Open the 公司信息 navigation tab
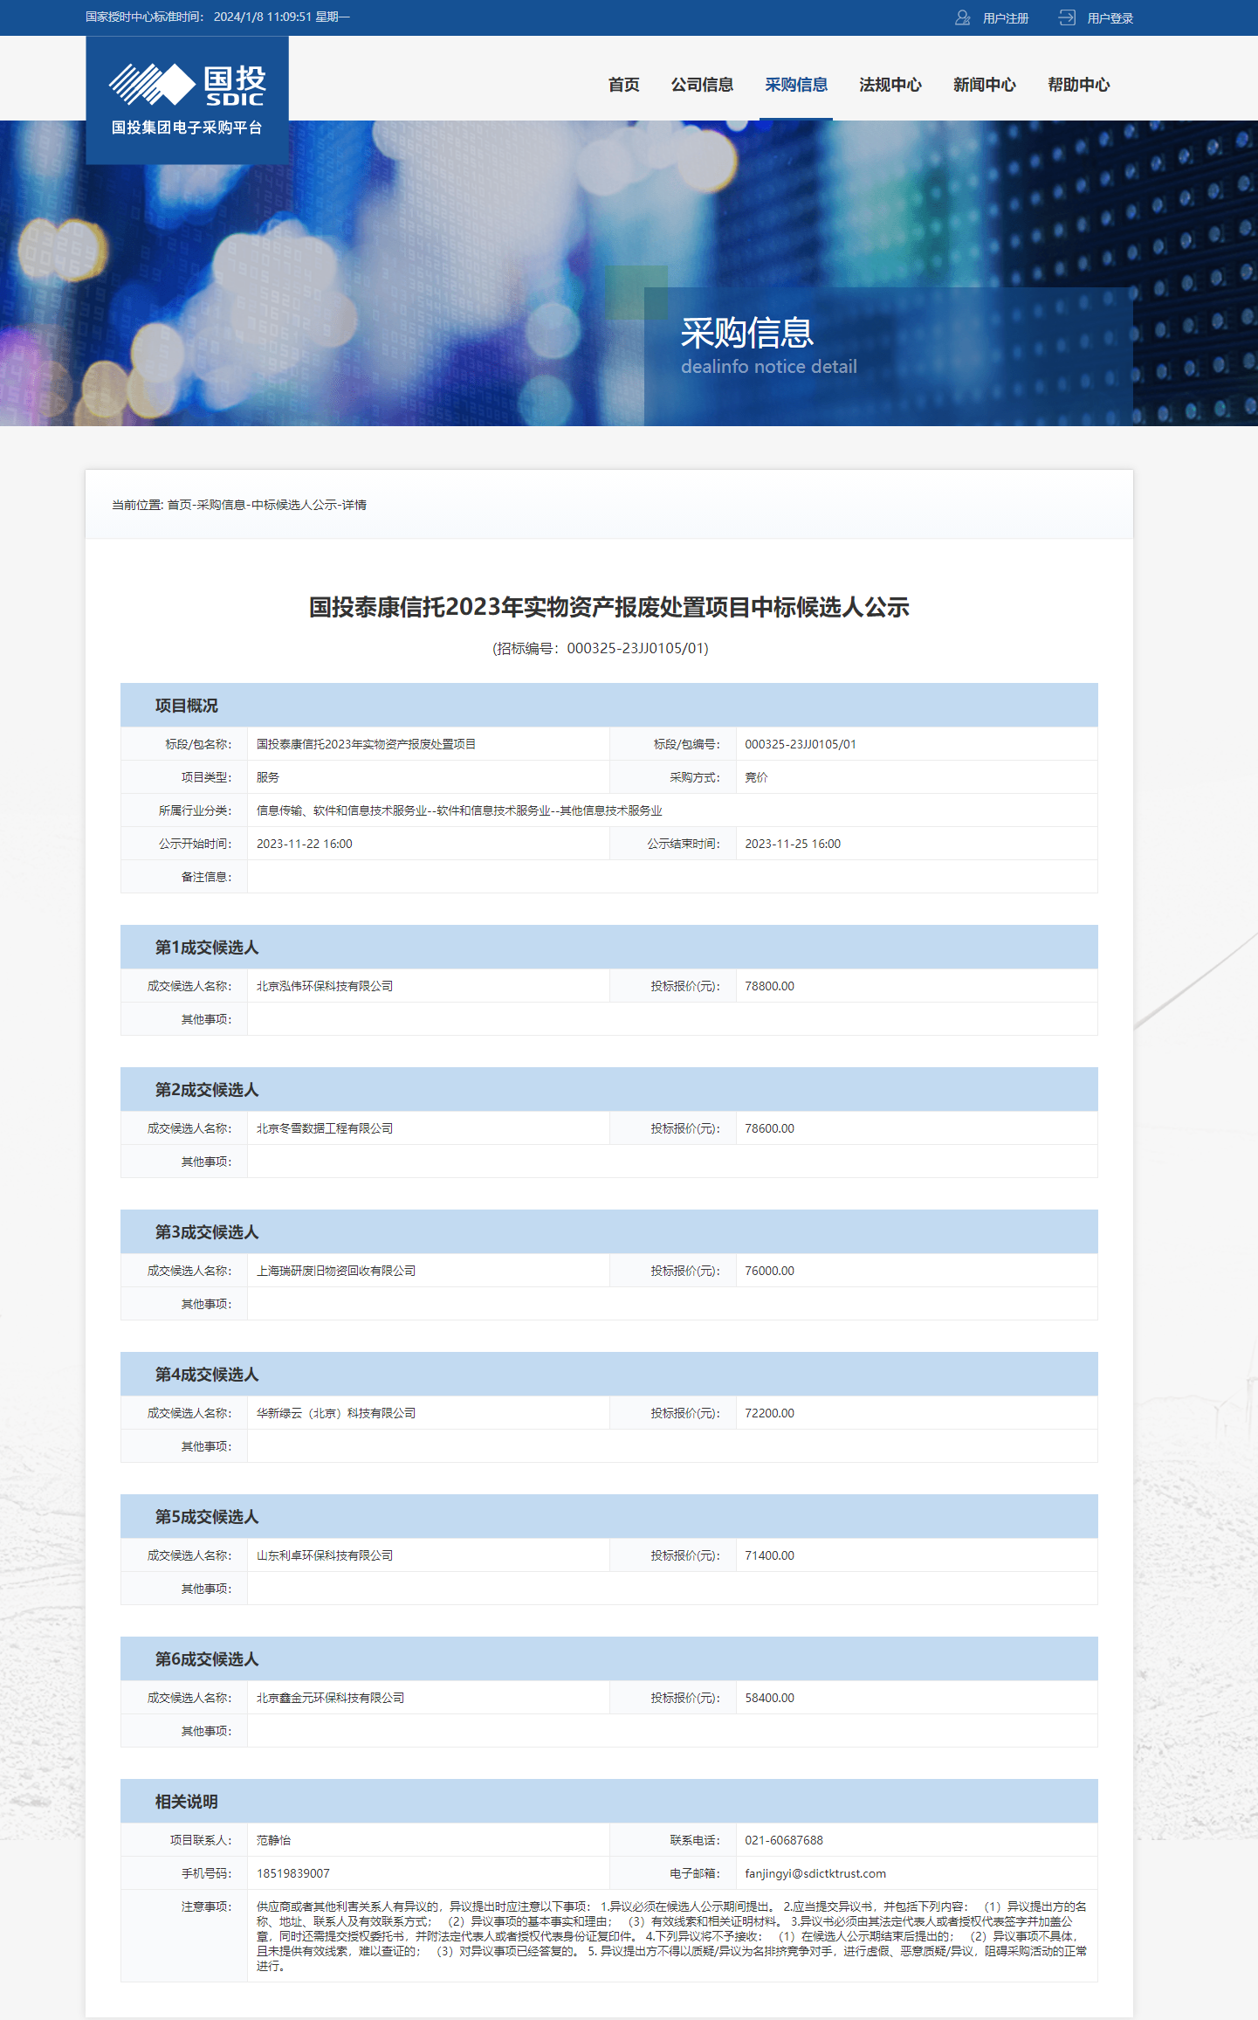 pyautogui.click(x=702, y=85)
